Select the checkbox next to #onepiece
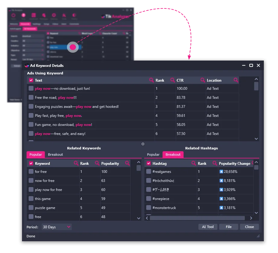The image size is (278, 253). click(x=149, y=199)
